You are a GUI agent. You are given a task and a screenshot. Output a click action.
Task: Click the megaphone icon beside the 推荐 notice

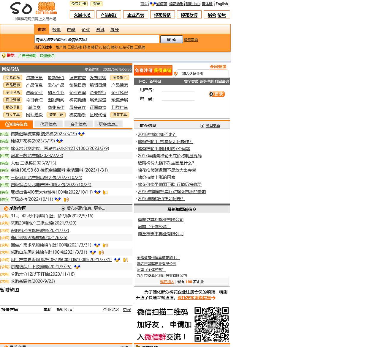pos(3,55)
